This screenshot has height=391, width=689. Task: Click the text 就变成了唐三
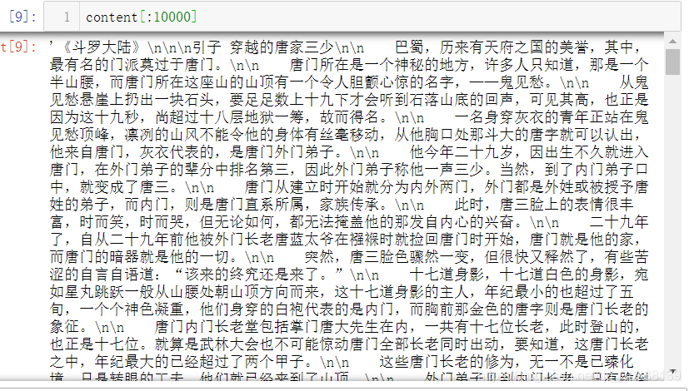(x=124, y=187)
